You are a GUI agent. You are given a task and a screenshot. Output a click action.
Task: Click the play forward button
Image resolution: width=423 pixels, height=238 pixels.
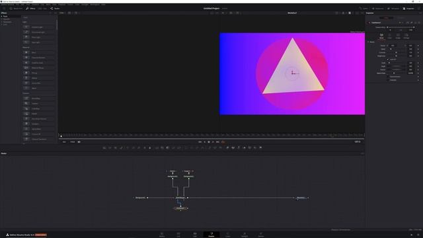click(x=213, y=141)
